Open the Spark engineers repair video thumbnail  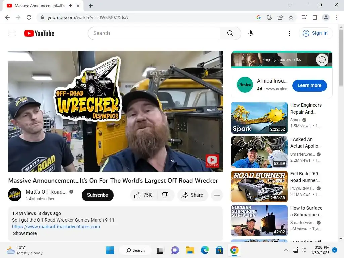coord(259,118)
